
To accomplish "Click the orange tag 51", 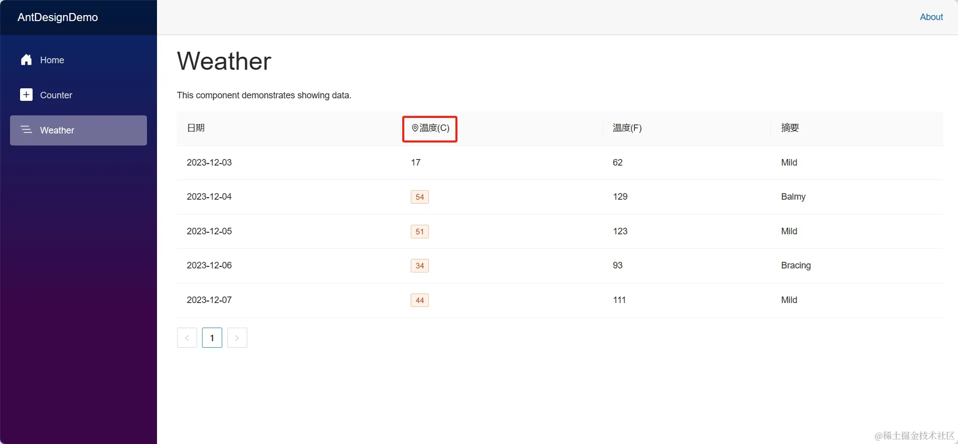I will coord(420,231).
